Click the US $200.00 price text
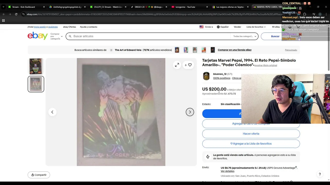 (214, 89)
